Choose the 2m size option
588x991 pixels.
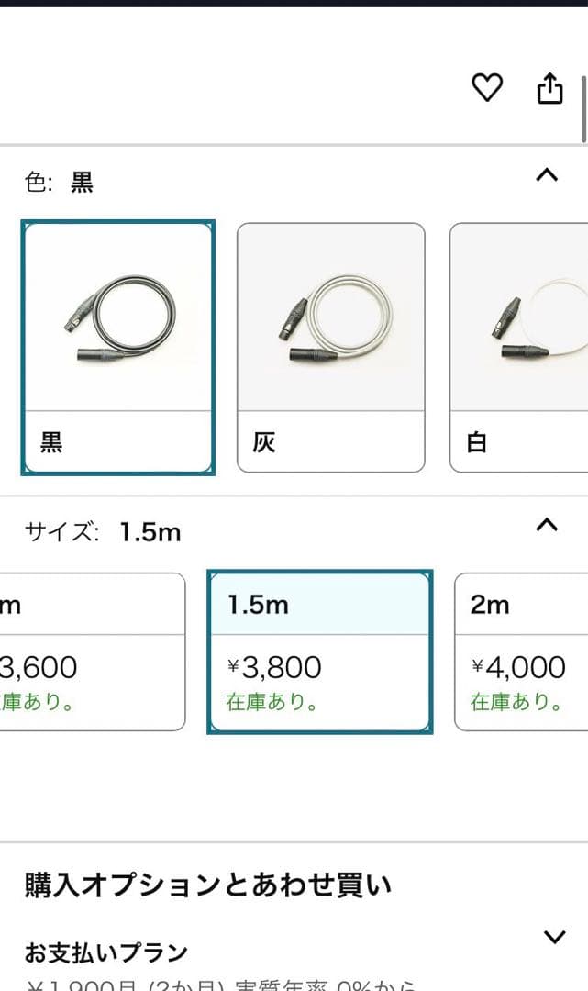[521, 651]
